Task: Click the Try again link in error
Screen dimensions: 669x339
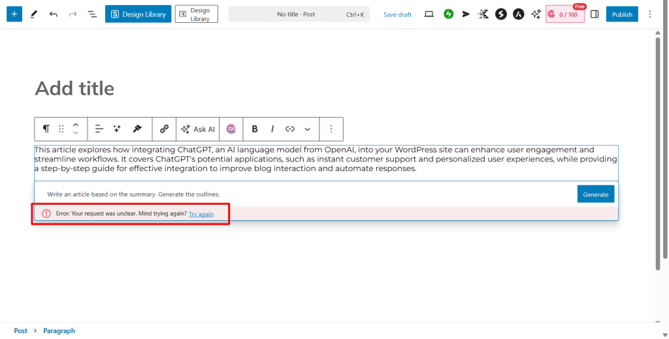Action: tap(201, 214)
